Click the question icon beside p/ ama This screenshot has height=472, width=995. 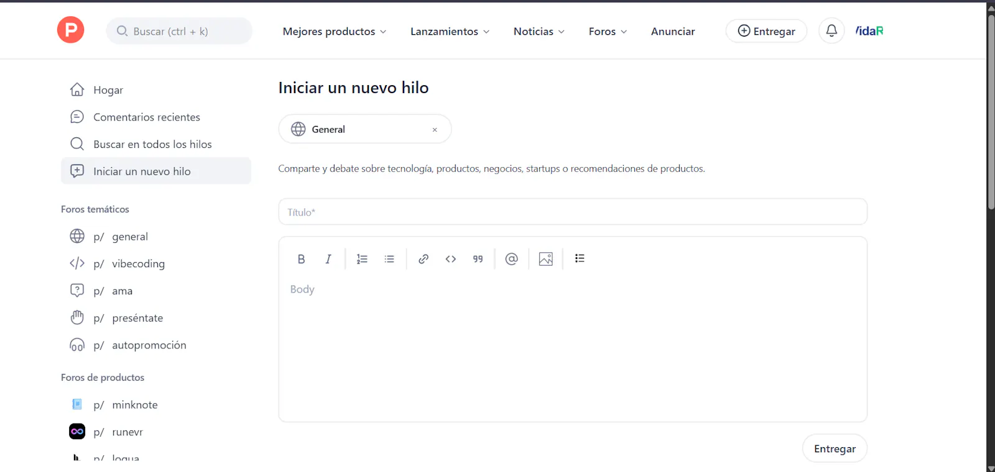(77, 290)
